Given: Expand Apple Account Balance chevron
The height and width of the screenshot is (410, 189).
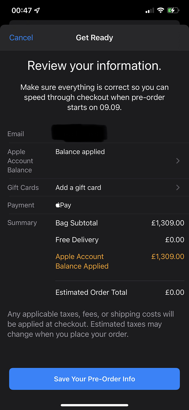Looking at the screenshot, I should point(178,161).
